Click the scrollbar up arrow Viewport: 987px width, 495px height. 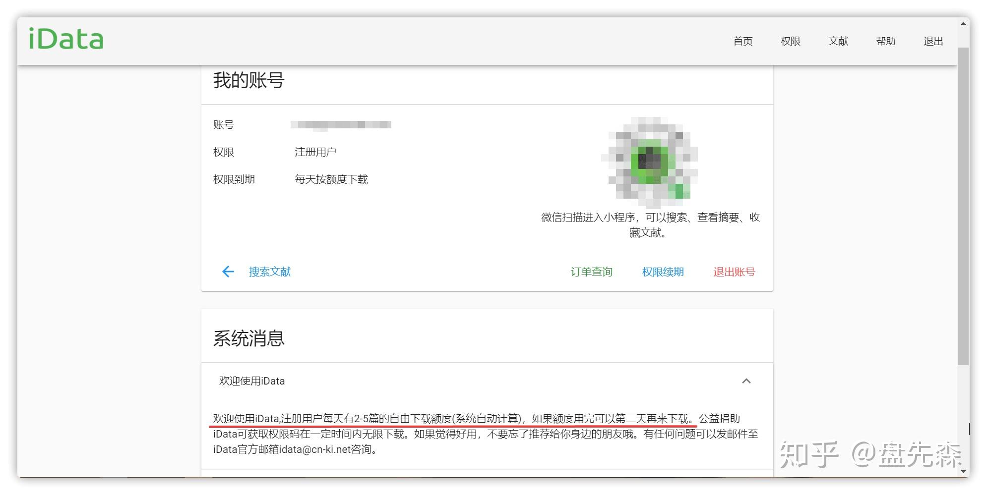coord(963,24)
